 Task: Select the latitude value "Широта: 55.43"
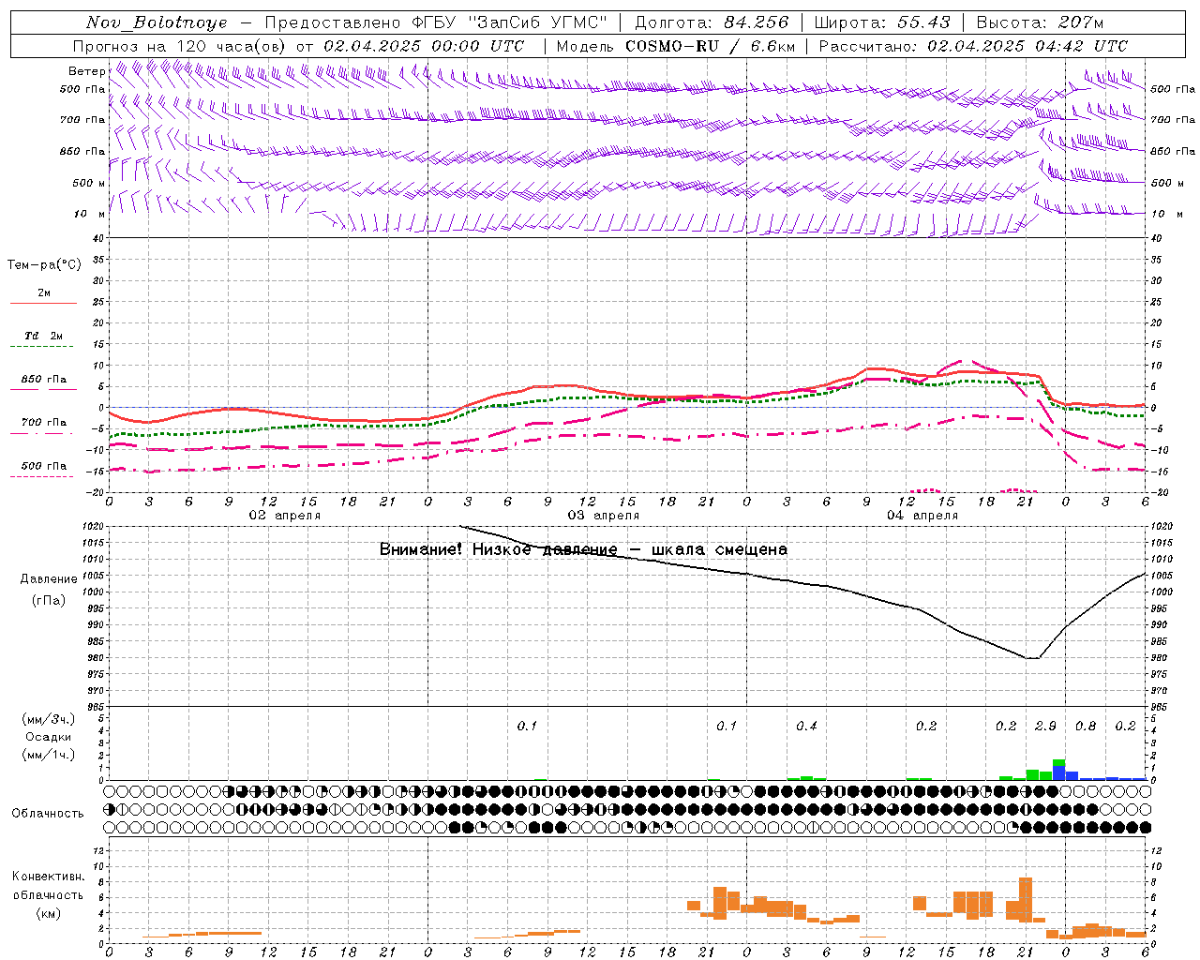(882, 22)
